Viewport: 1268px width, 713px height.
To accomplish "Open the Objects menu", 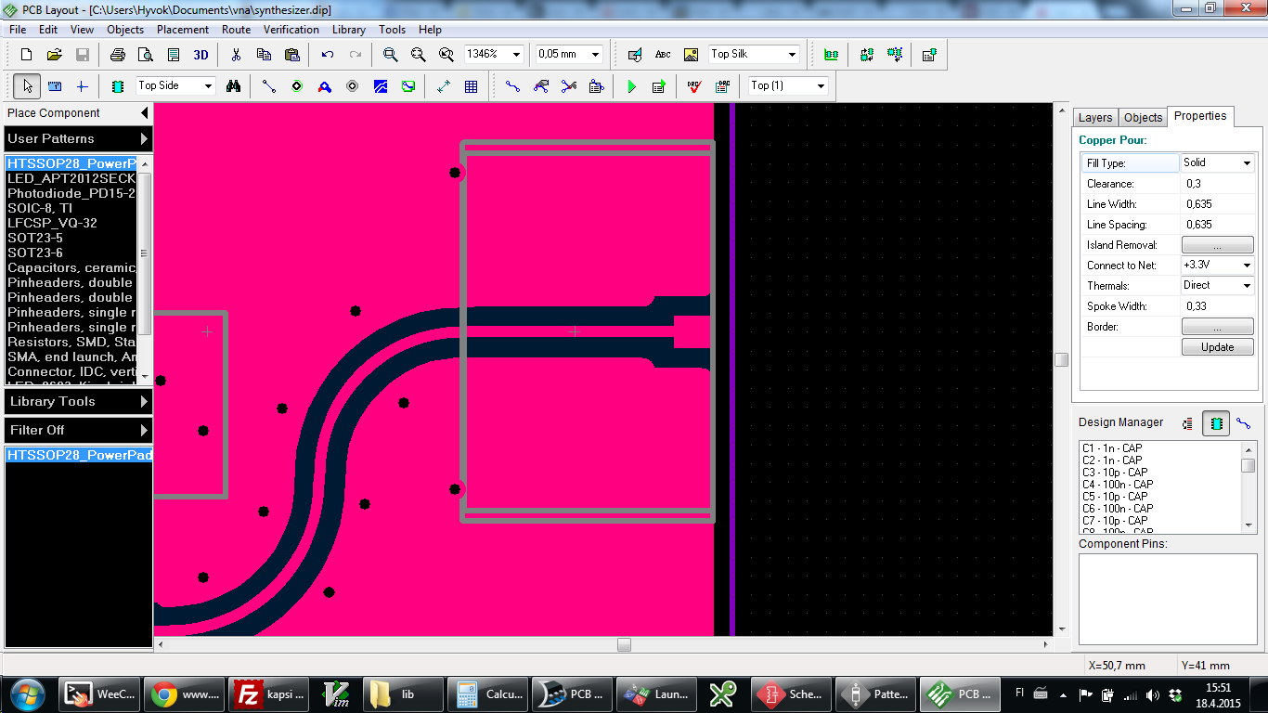I will (125, 30).
